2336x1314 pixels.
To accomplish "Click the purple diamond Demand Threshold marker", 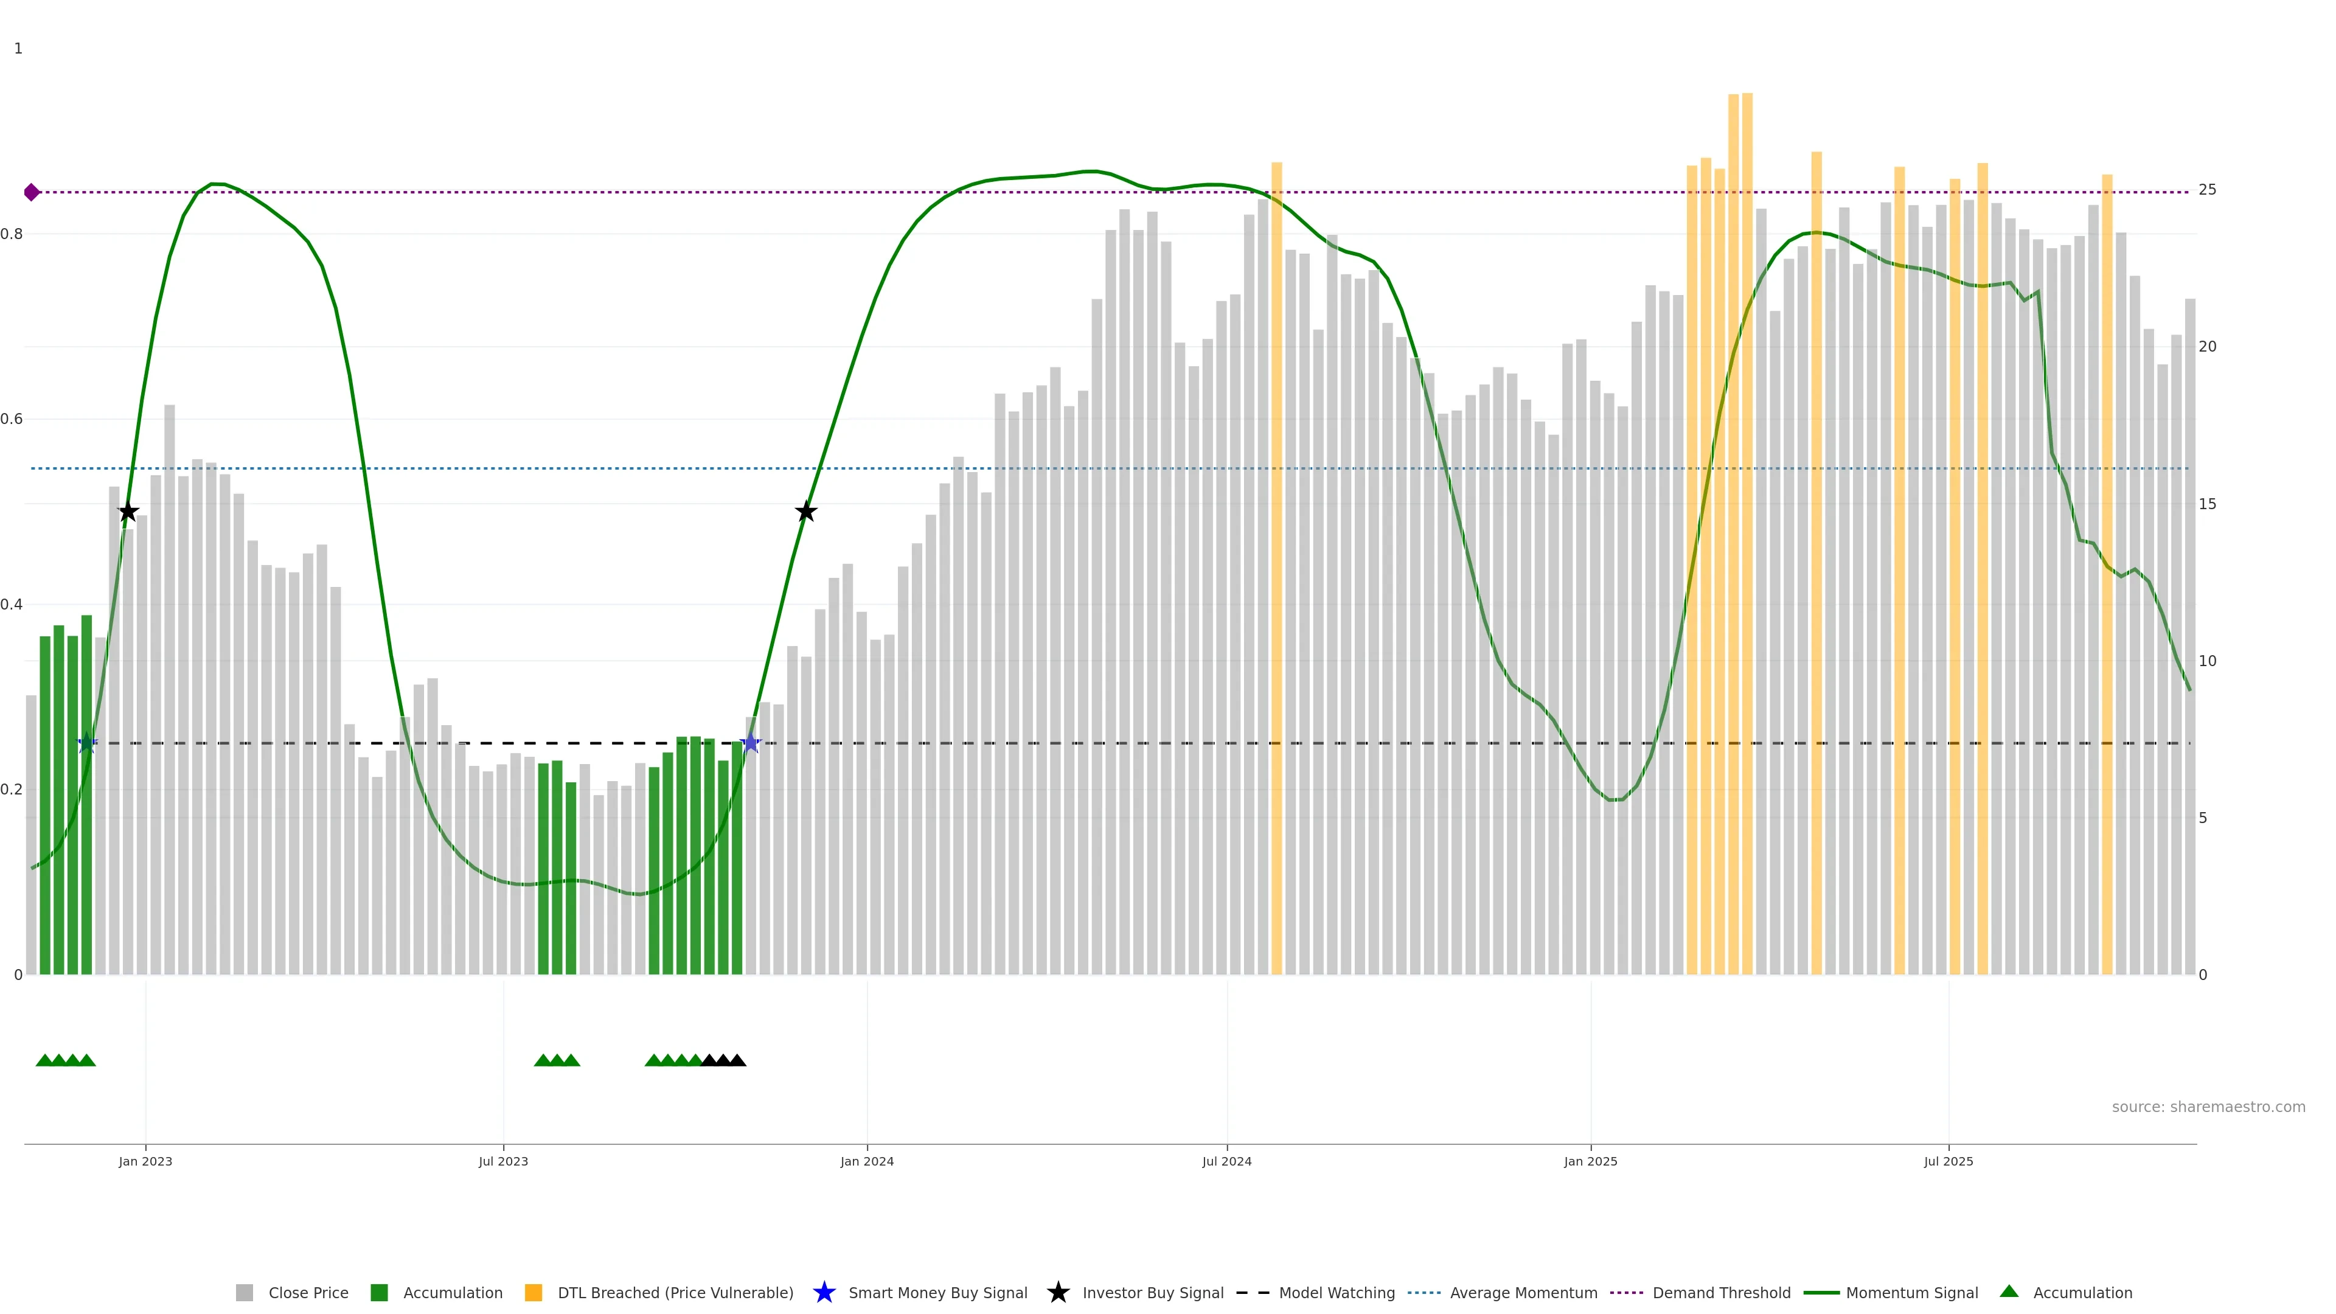I will point(32,192).
